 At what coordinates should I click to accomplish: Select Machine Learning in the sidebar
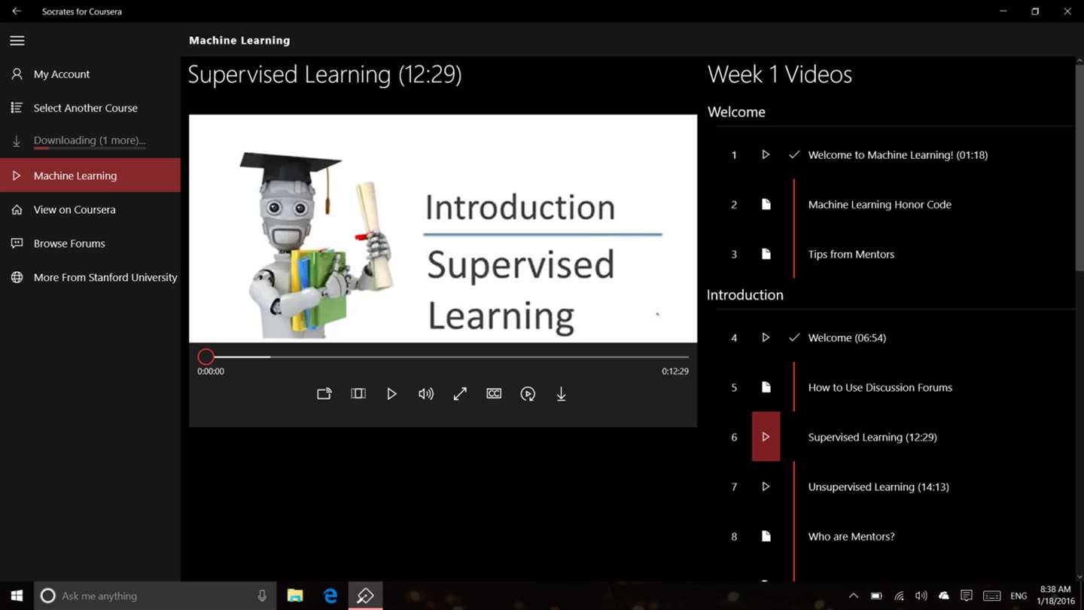click(90, 175)
